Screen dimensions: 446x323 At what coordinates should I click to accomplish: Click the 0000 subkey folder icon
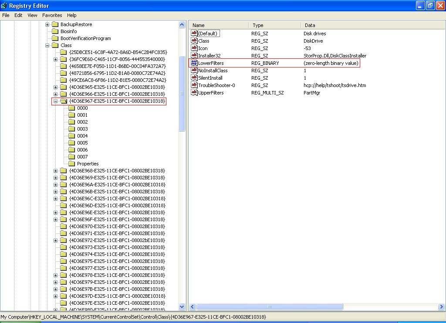tap(72, 108)
